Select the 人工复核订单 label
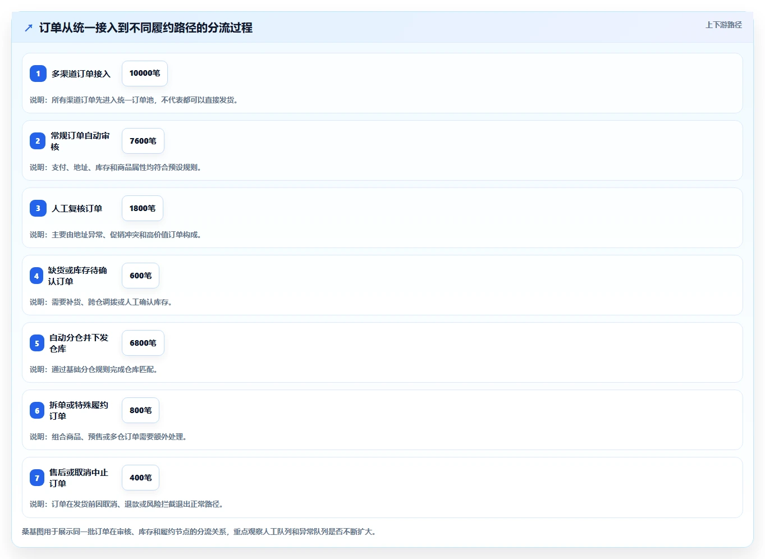Viewport: 765px width, 559px height. (77, 208)
